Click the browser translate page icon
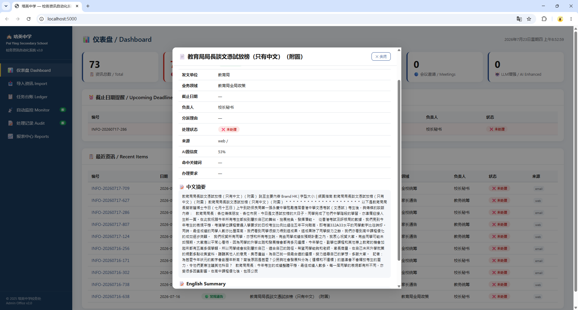Viewport: 578px width, 310px height. tap(519, 19)
